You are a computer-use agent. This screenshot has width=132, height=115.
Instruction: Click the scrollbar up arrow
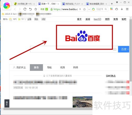click(131, 18)
